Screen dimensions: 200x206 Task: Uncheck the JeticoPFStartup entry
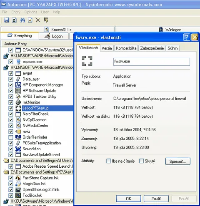tap(11, 108)
